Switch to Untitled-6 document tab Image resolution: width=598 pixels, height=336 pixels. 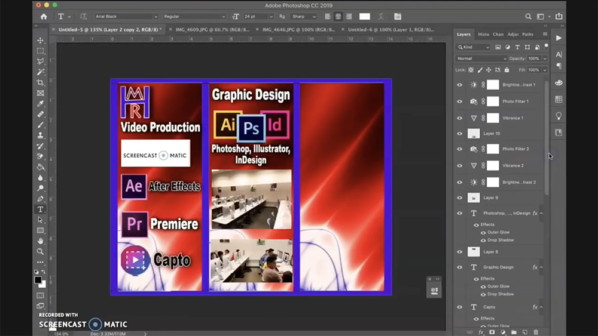pos(391,29)
